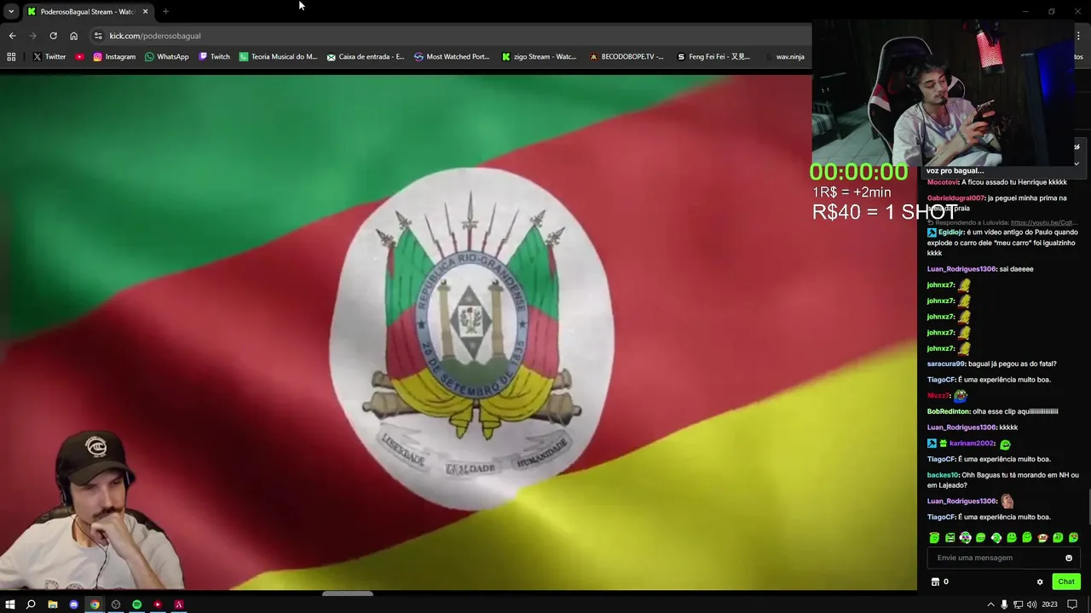The image size is (1091, 613).
Task: Open Windows taskbar search
Action: click(x=31, y=604)
